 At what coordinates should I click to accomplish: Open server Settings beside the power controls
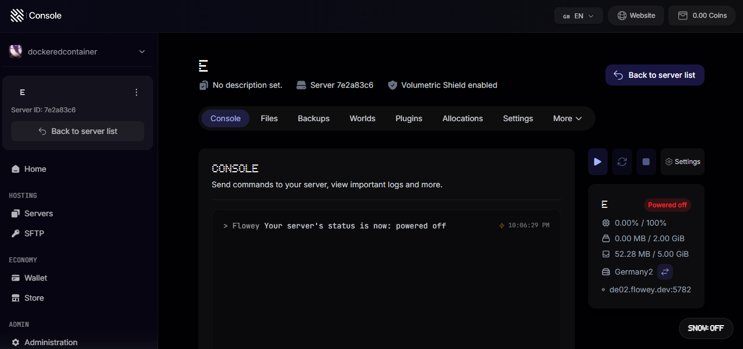(682, 162)
